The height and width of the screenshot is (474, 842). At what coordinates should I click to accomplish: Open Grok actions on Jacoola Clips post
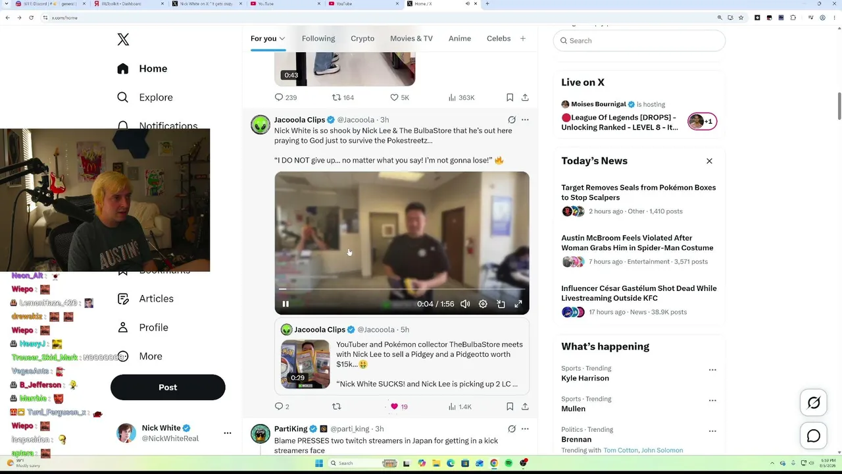[512, 120]
